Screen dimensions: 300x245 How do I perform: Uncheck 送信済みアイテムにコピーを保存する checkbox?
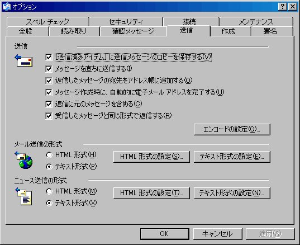point(49,57)
